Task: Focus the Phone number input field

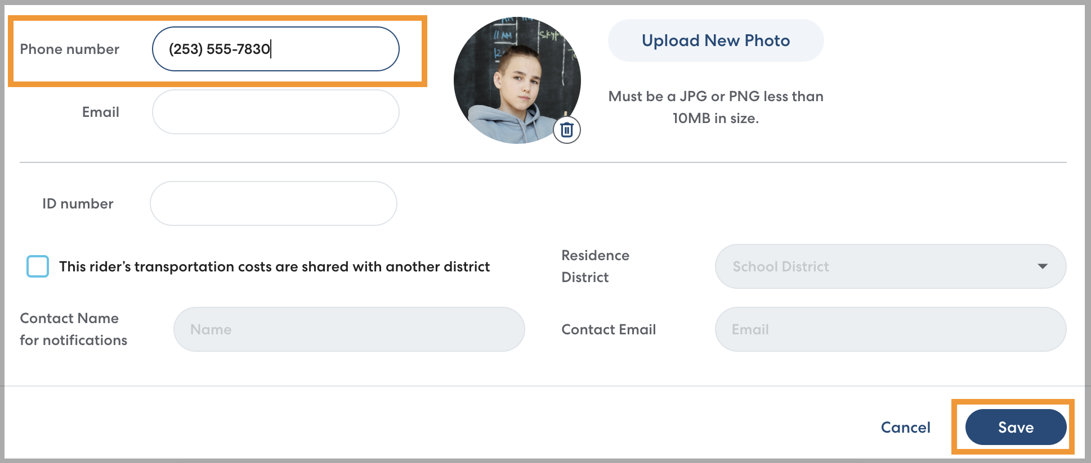Action: [x=275, y=49]
